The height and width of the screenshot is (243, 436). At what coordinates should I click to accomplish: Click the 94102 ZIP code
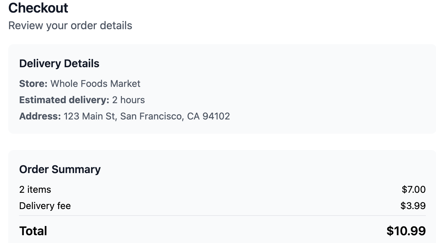pyautogui.click(x=216, y=116)
